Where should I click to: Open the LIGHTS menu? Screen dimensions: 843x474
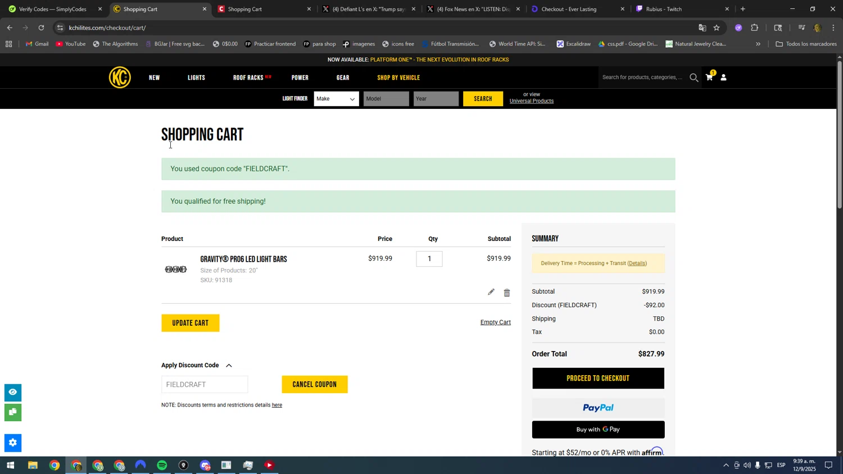[x=196, y=78]
